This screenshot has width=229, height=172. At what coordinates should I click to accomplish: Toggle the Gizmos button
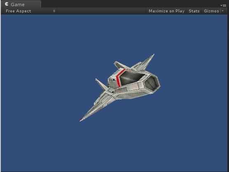pyautogui.click(x=211, y=11)
